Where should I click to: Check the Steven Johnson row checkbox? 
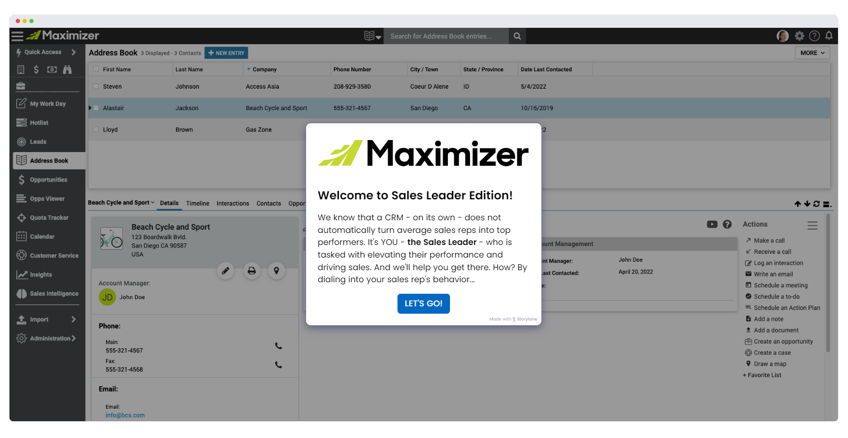point(96,86)
